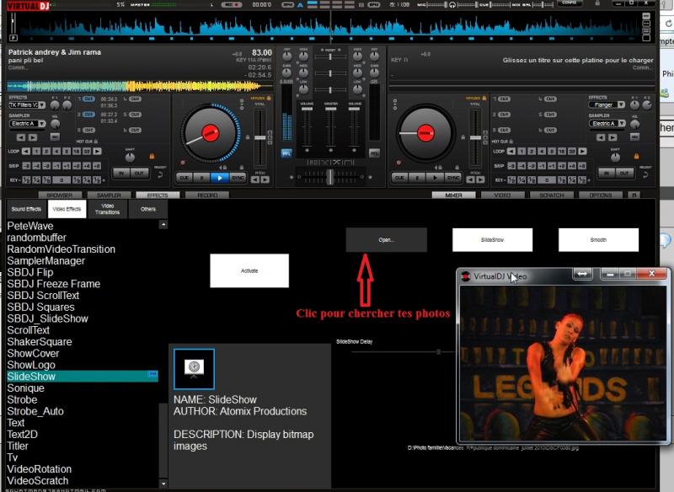Select VideoScratch in effects list

click(x=38, y=481)
